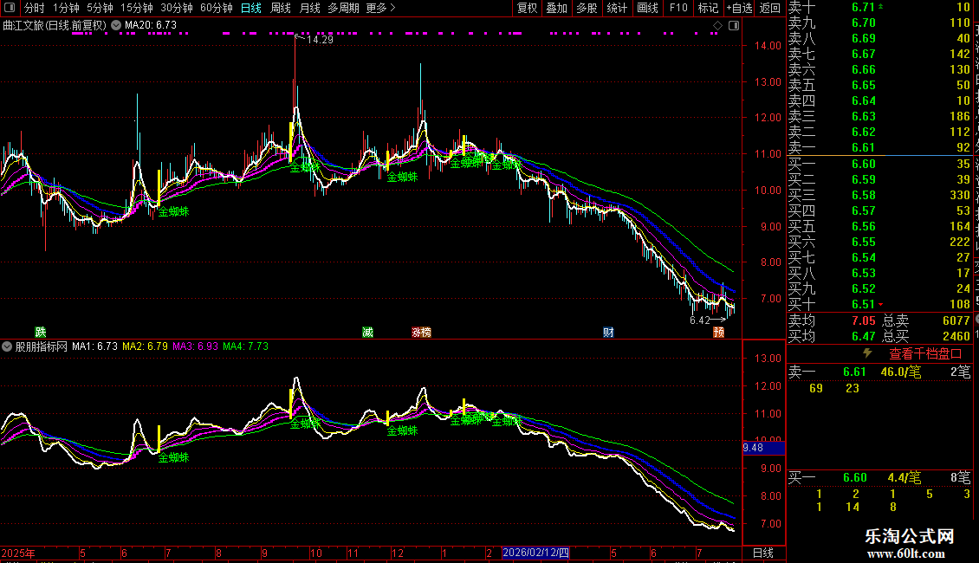Image resolution: width=979 pixels, height=563 pixels.
Task: Open 多周期 multi-period view
Action: click(x=343, y=8)
